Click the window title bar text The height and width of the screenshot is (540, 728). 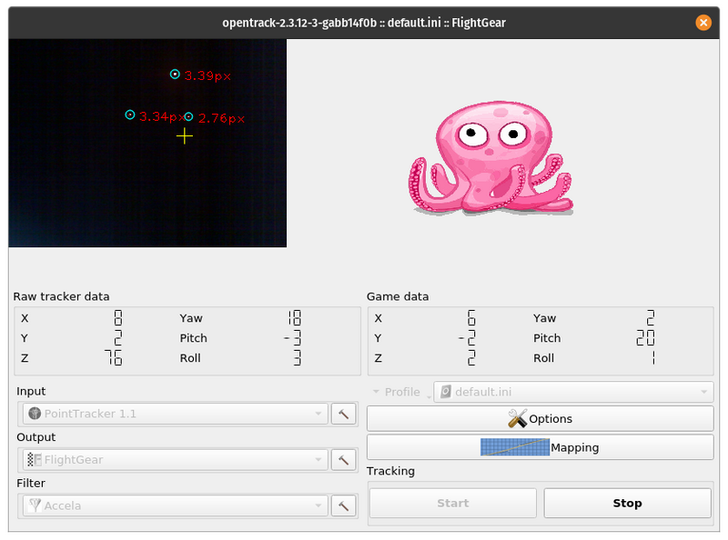click(x=364, y=23)
